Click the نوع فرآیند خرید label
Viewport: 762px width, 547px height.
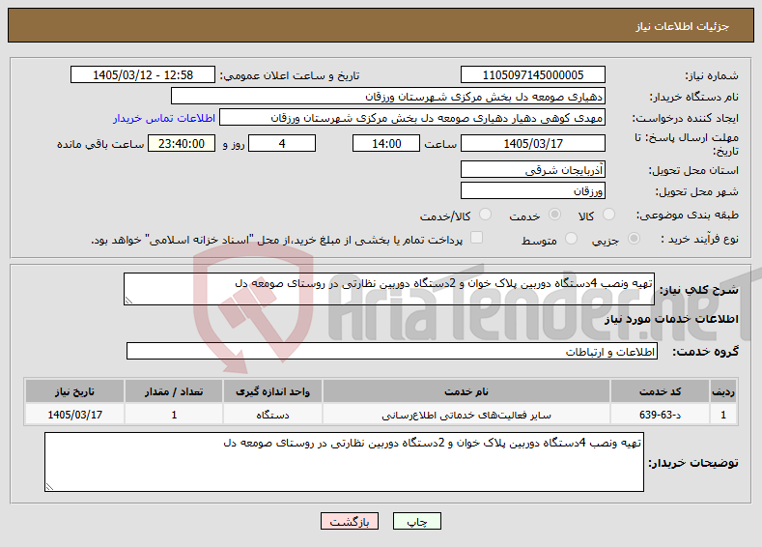[x=700, y=239]
